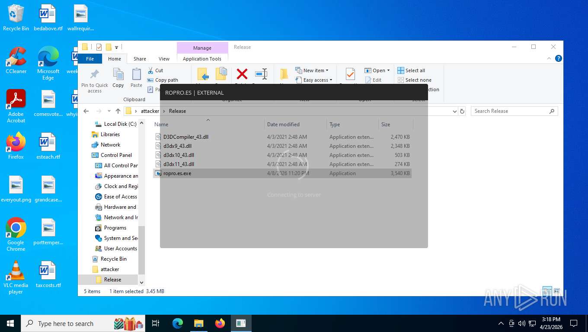The height and width of the screenshot is (332, 588).
Task: Open address bar history dropdown
Action: point(454,111)
